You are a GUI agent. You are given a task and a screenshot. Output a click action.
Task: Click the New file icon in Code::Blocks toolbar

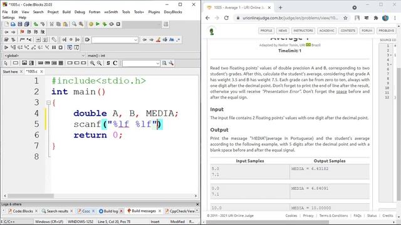pyautogui.click(x=6, y=24)
